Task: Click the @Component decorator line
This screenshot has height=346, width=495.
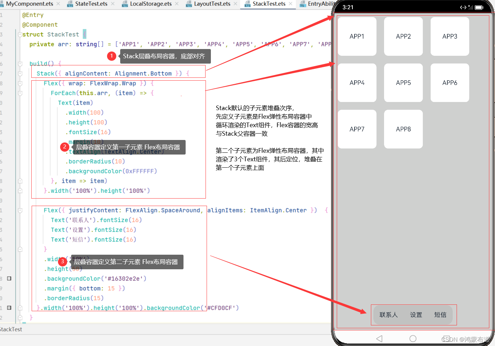Action: pos(40,25)
